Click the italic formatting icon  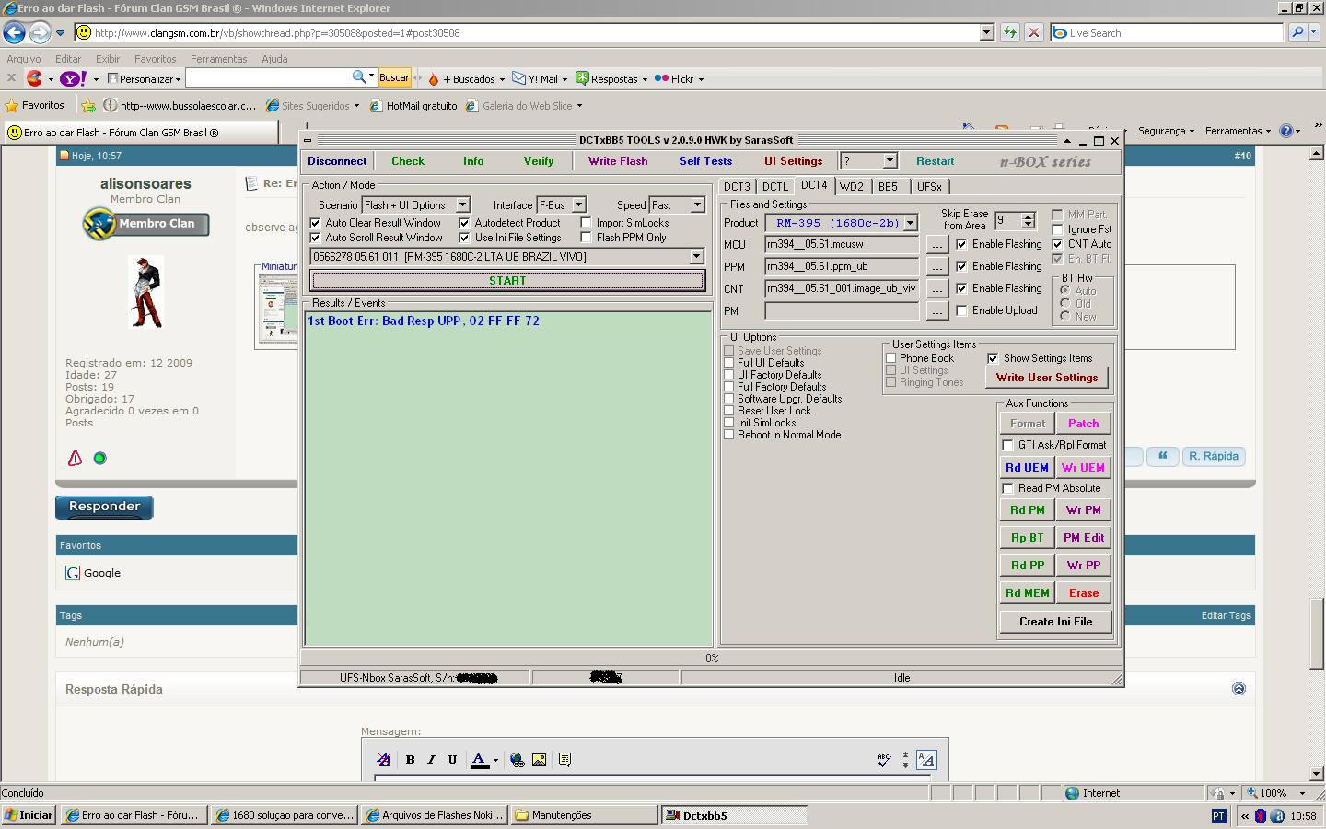431,760
